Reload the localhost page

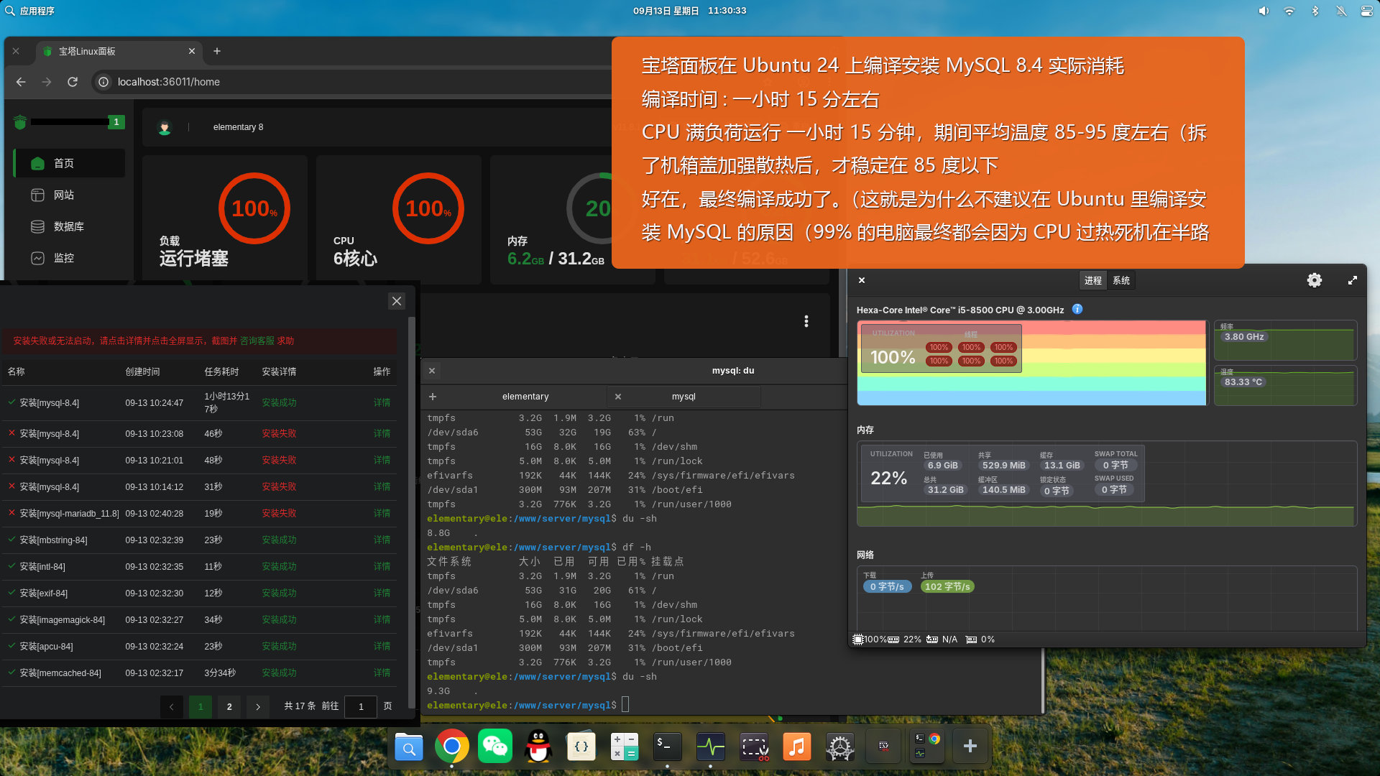coord(73,82)
